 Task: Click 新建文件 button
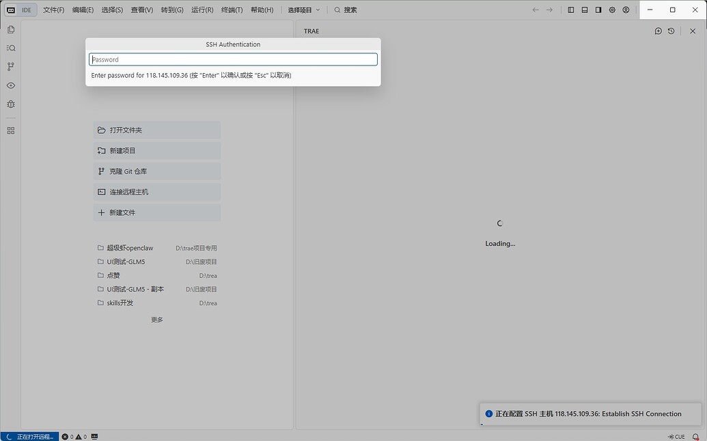pyautogui.click(x=157, y=212)
